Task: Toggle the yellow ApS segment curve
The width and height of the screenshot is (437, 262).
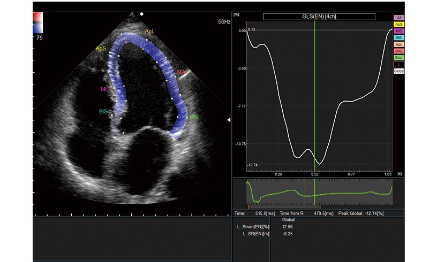Action: click(399, 25)
